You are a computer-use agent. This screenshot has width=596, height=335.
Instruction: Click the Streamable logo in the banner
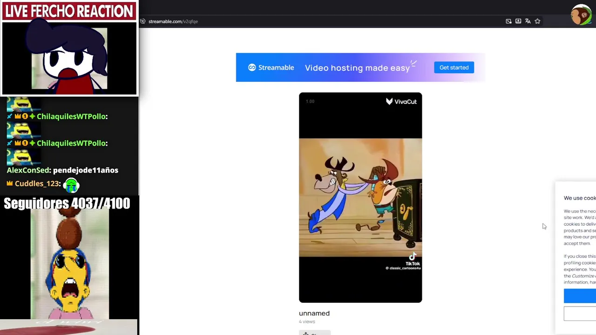coord(271,67)
